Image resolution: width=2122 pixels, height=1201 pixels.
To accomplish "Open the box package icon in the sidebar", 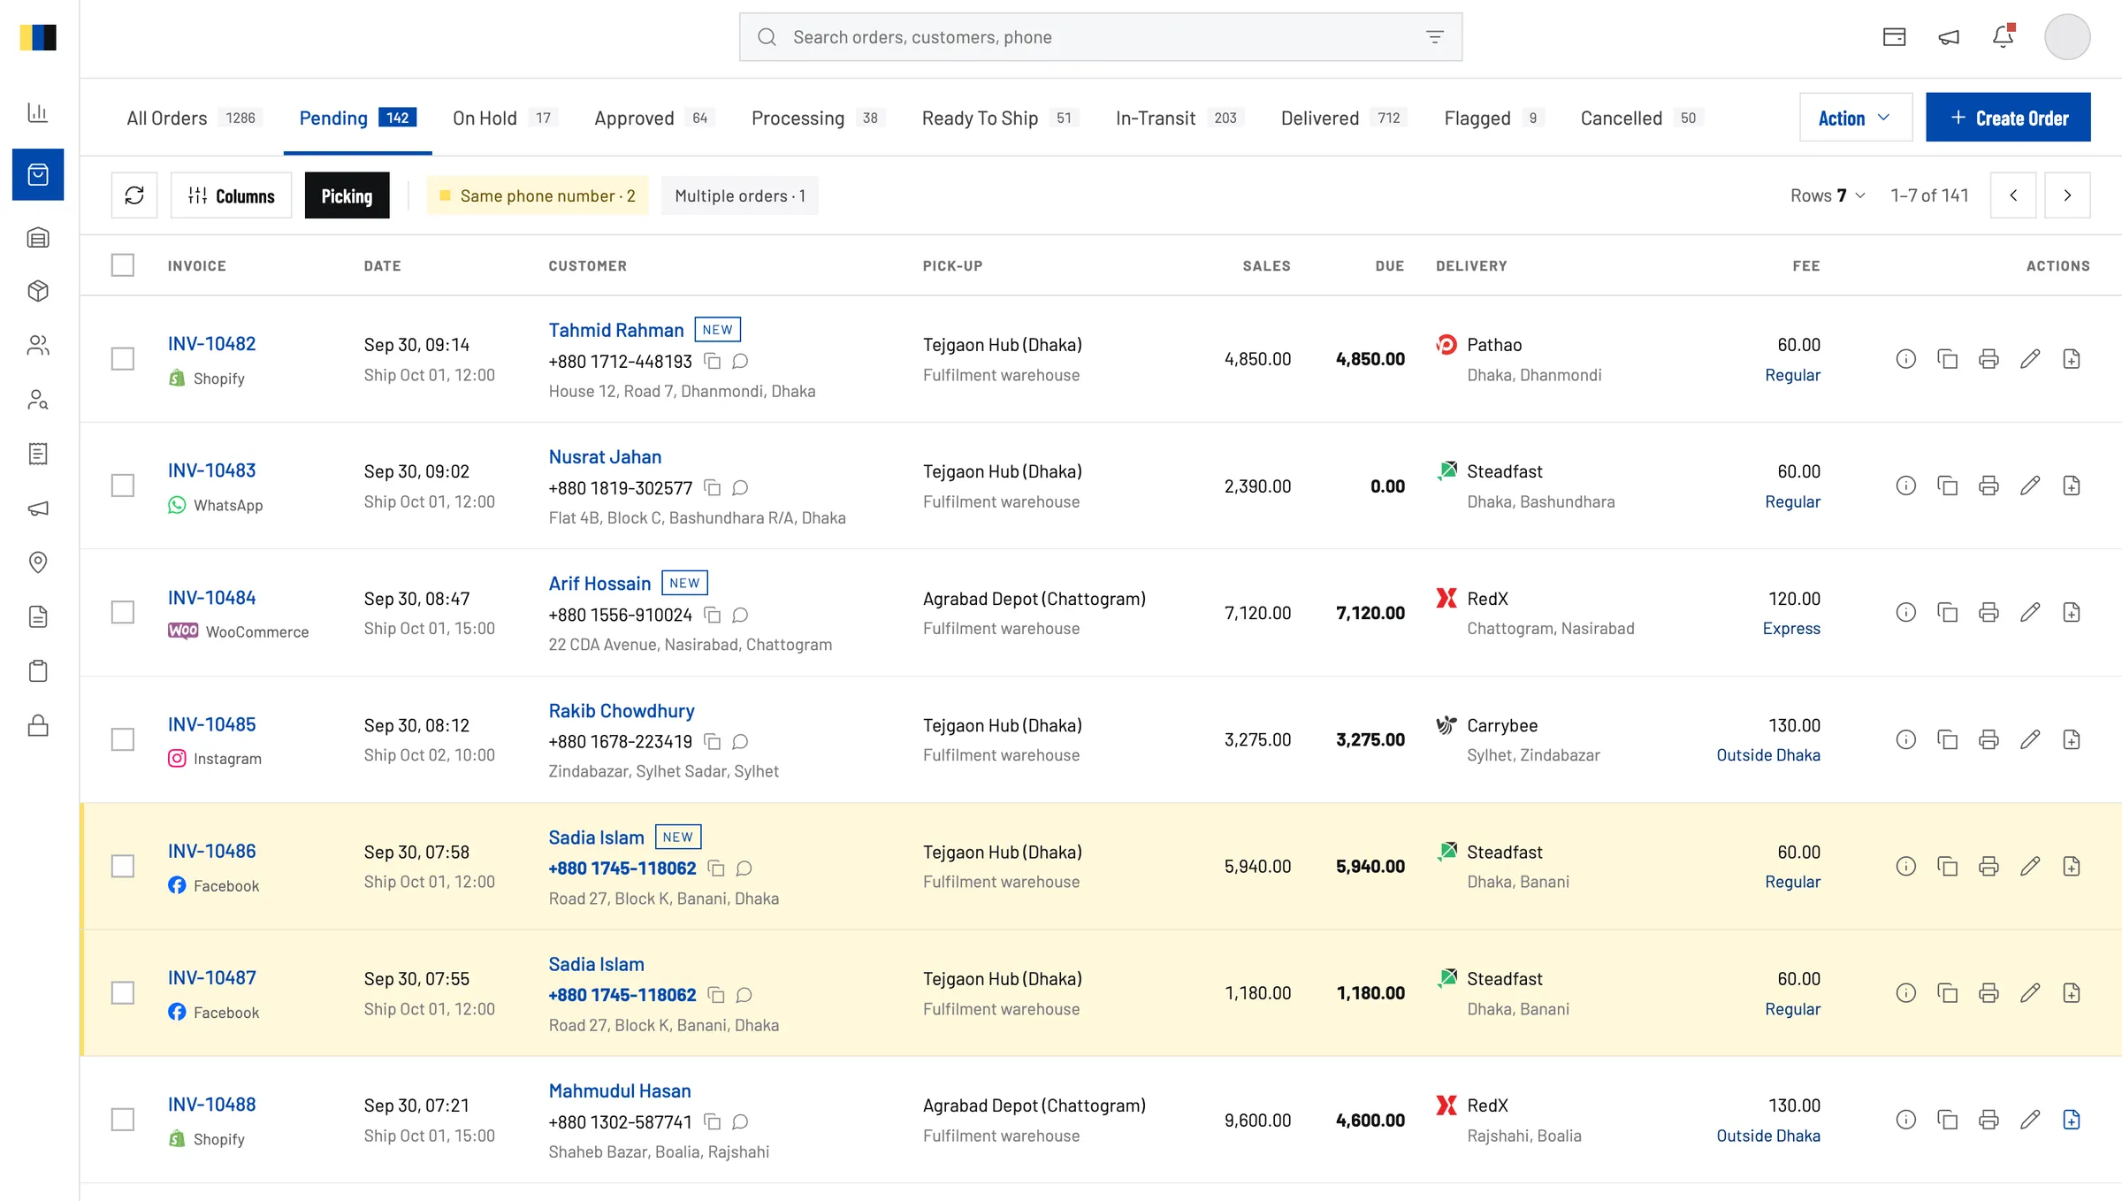I will [38, 291].
